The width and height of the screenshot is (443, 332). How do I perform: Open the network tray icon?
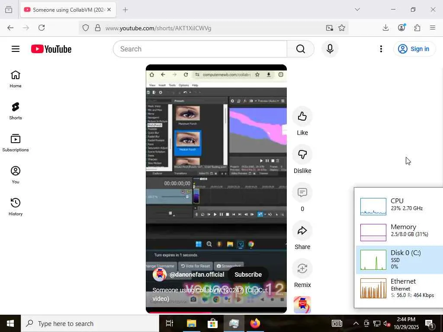point(377,323)
